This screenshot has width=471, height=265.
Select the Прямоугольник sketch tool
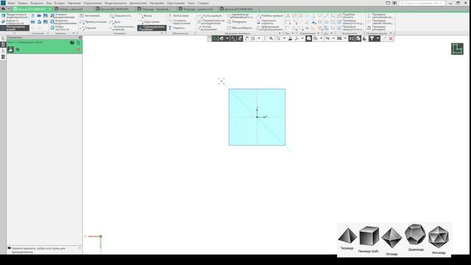point(93,21)
